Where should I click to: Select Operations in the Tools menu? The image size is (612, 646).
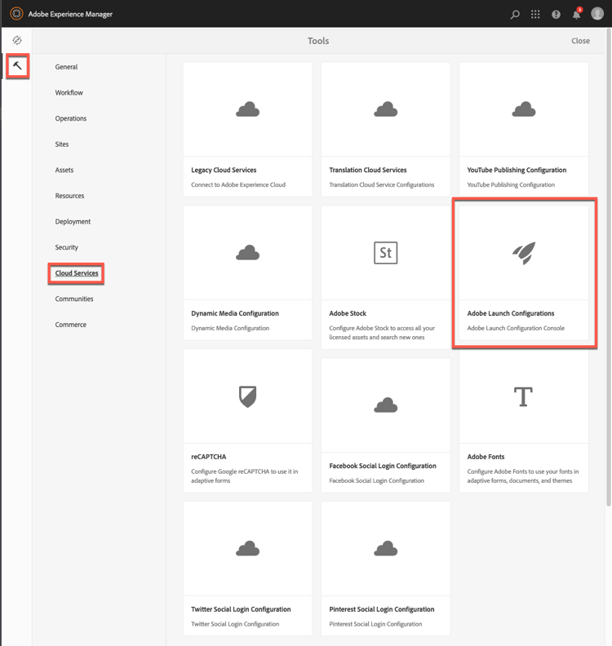click(71, 118)
